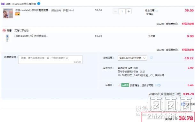
Task: Open the 法国mustela product title link
Action: coord(32,10)
